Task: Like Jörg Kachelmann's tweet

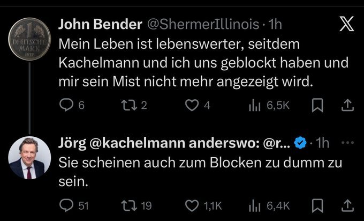Action: pos(192,205)
